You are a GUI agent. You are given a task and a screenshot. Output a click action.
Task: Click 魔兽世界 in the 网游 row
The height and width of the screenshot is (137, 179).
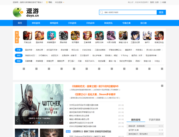61,61
